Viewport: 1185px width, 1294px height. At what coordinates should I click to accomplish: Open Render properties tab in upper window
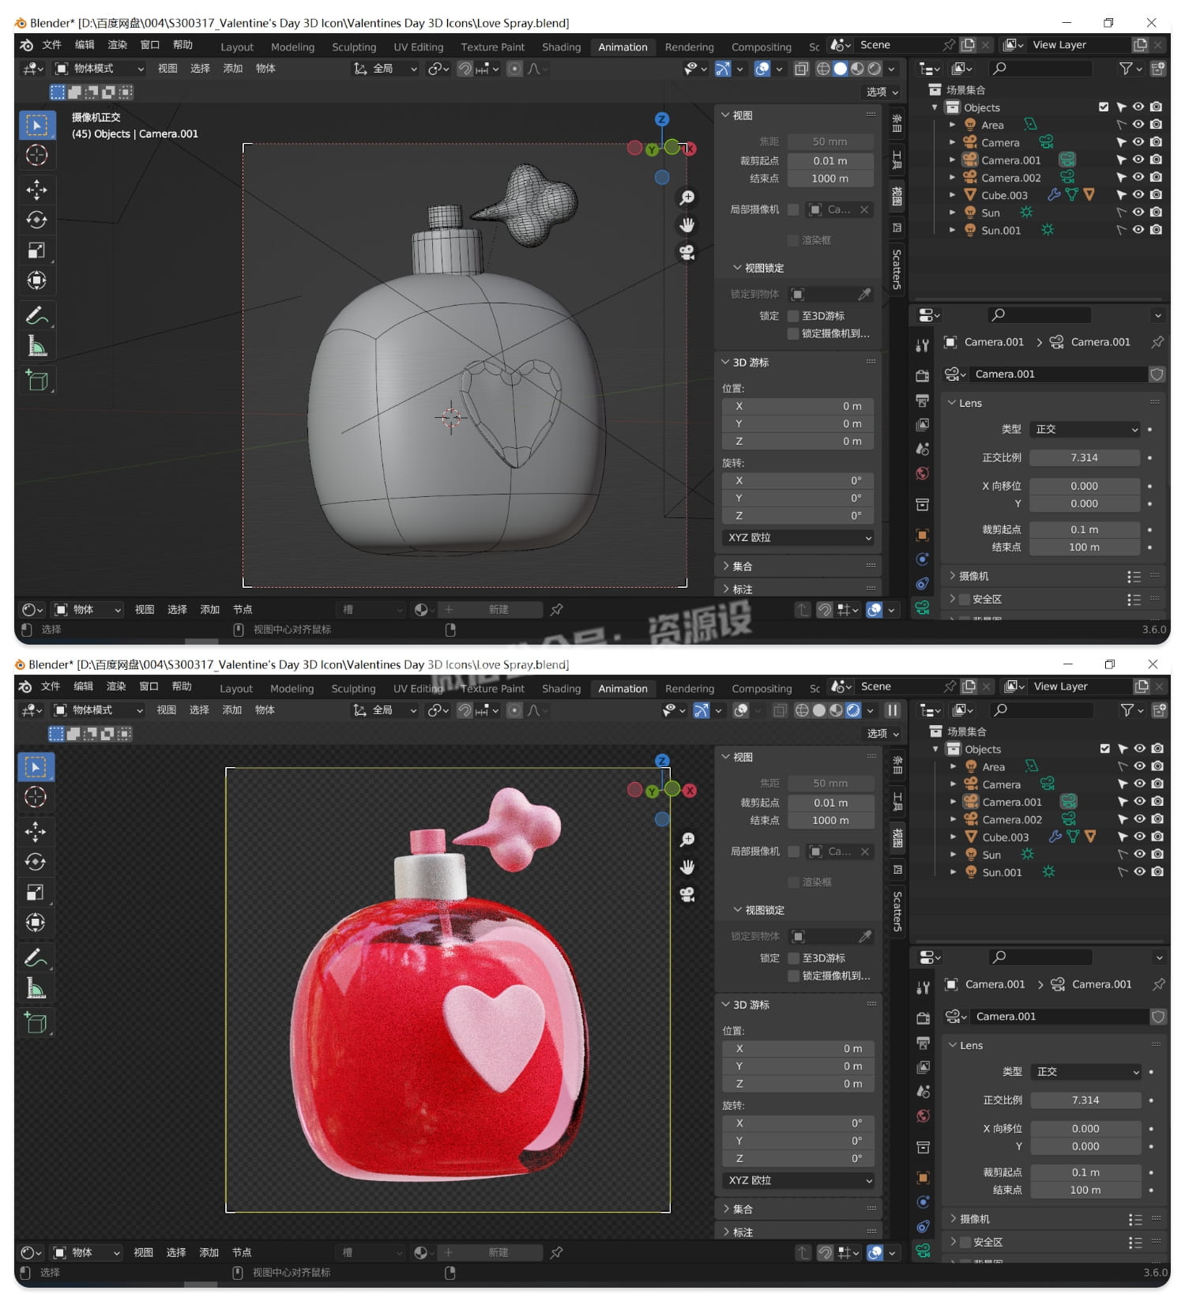(x=923, y=375)
